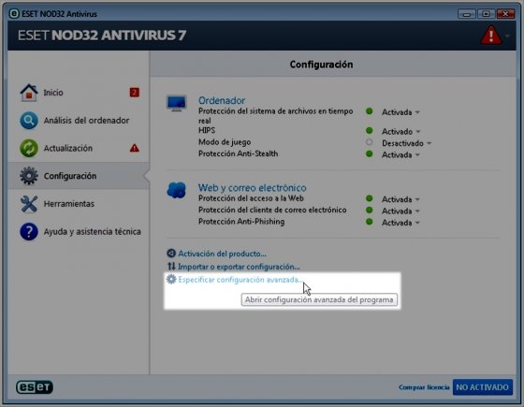Expand the arrow beside header alert icon
The width and height of the screenshot is (524, 407).
click(x=507, y=36)
